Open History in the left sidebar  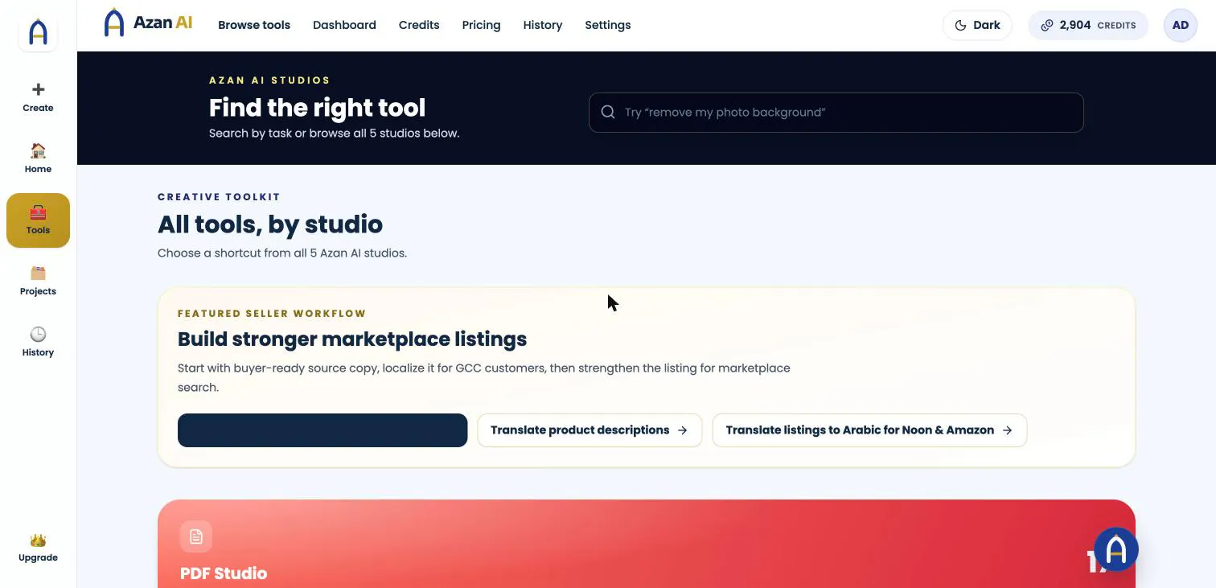(38, 342)
